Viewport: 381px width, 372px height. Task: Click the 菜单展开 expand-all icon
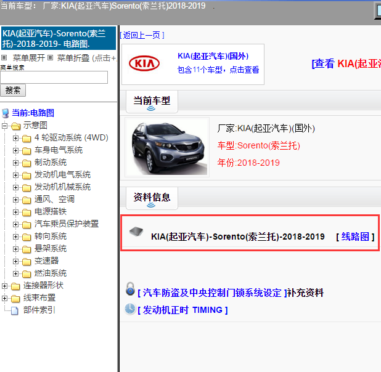click(4, 57)
